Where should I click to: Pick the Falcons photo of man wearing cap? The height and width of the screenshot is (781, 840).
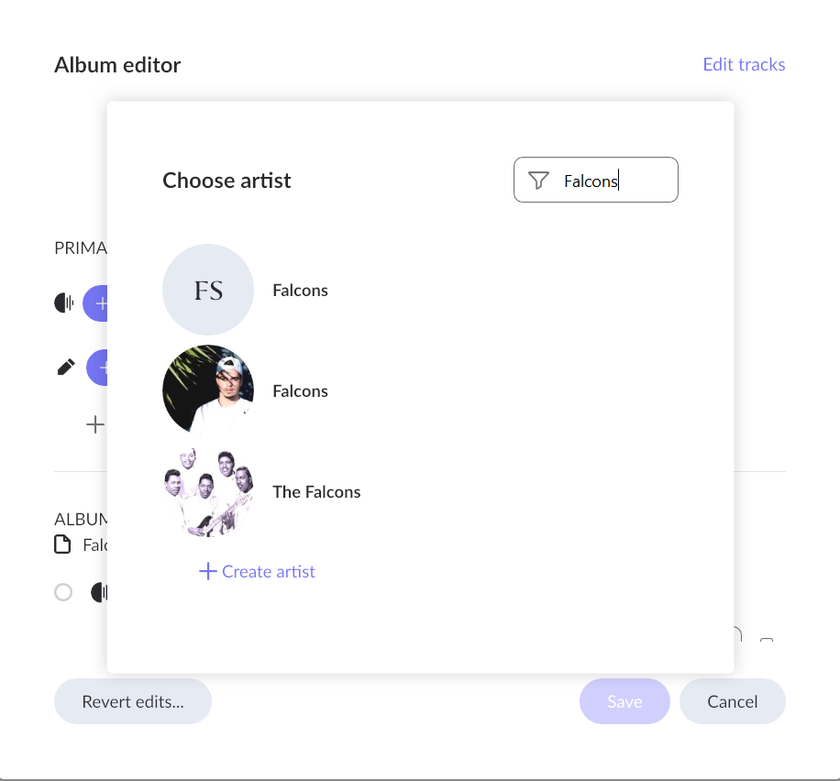tap(208, 390)
